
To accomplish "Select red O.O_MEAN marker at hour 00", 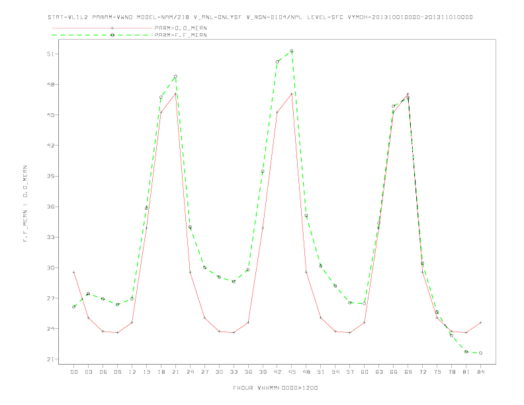I will coord(74,273).
